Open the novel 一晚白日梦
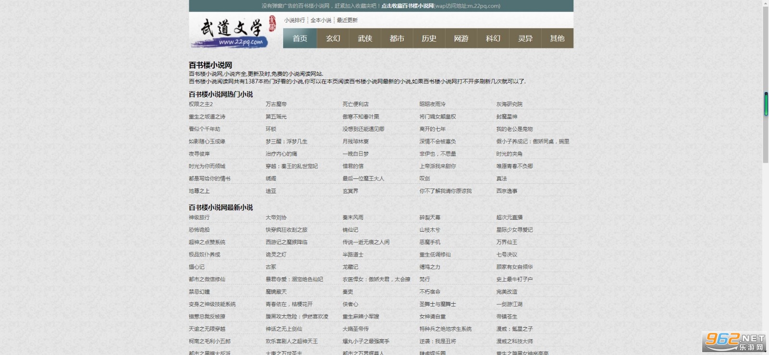 point(356,154)
